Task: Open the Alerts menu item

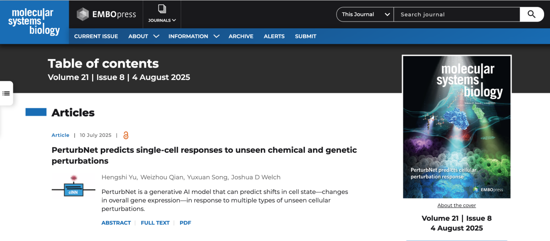Action: pos(274,36)
